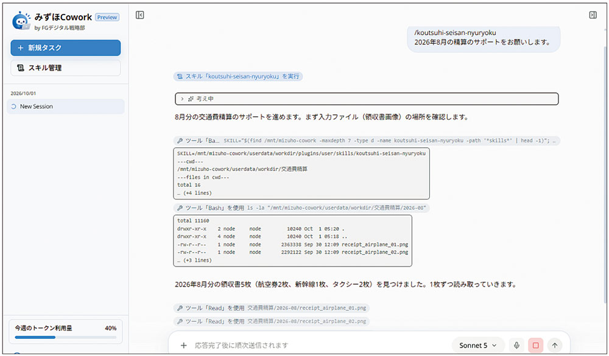Image resolution: width=609 pixels, height=356 pixels.
Task: Click the 8月分の交通費精算のサポートを進めます message
Action: [322, 117]
